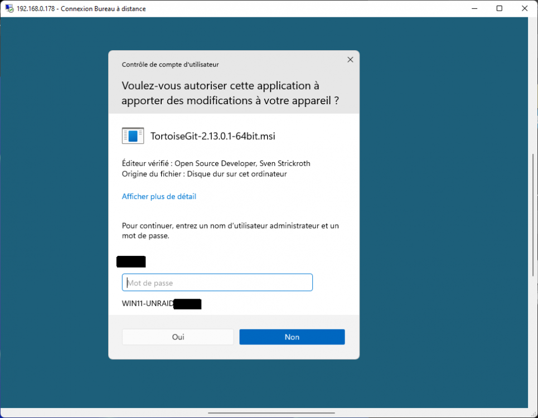Click the WIN11-UNRAID domain text

coord(148,304)
